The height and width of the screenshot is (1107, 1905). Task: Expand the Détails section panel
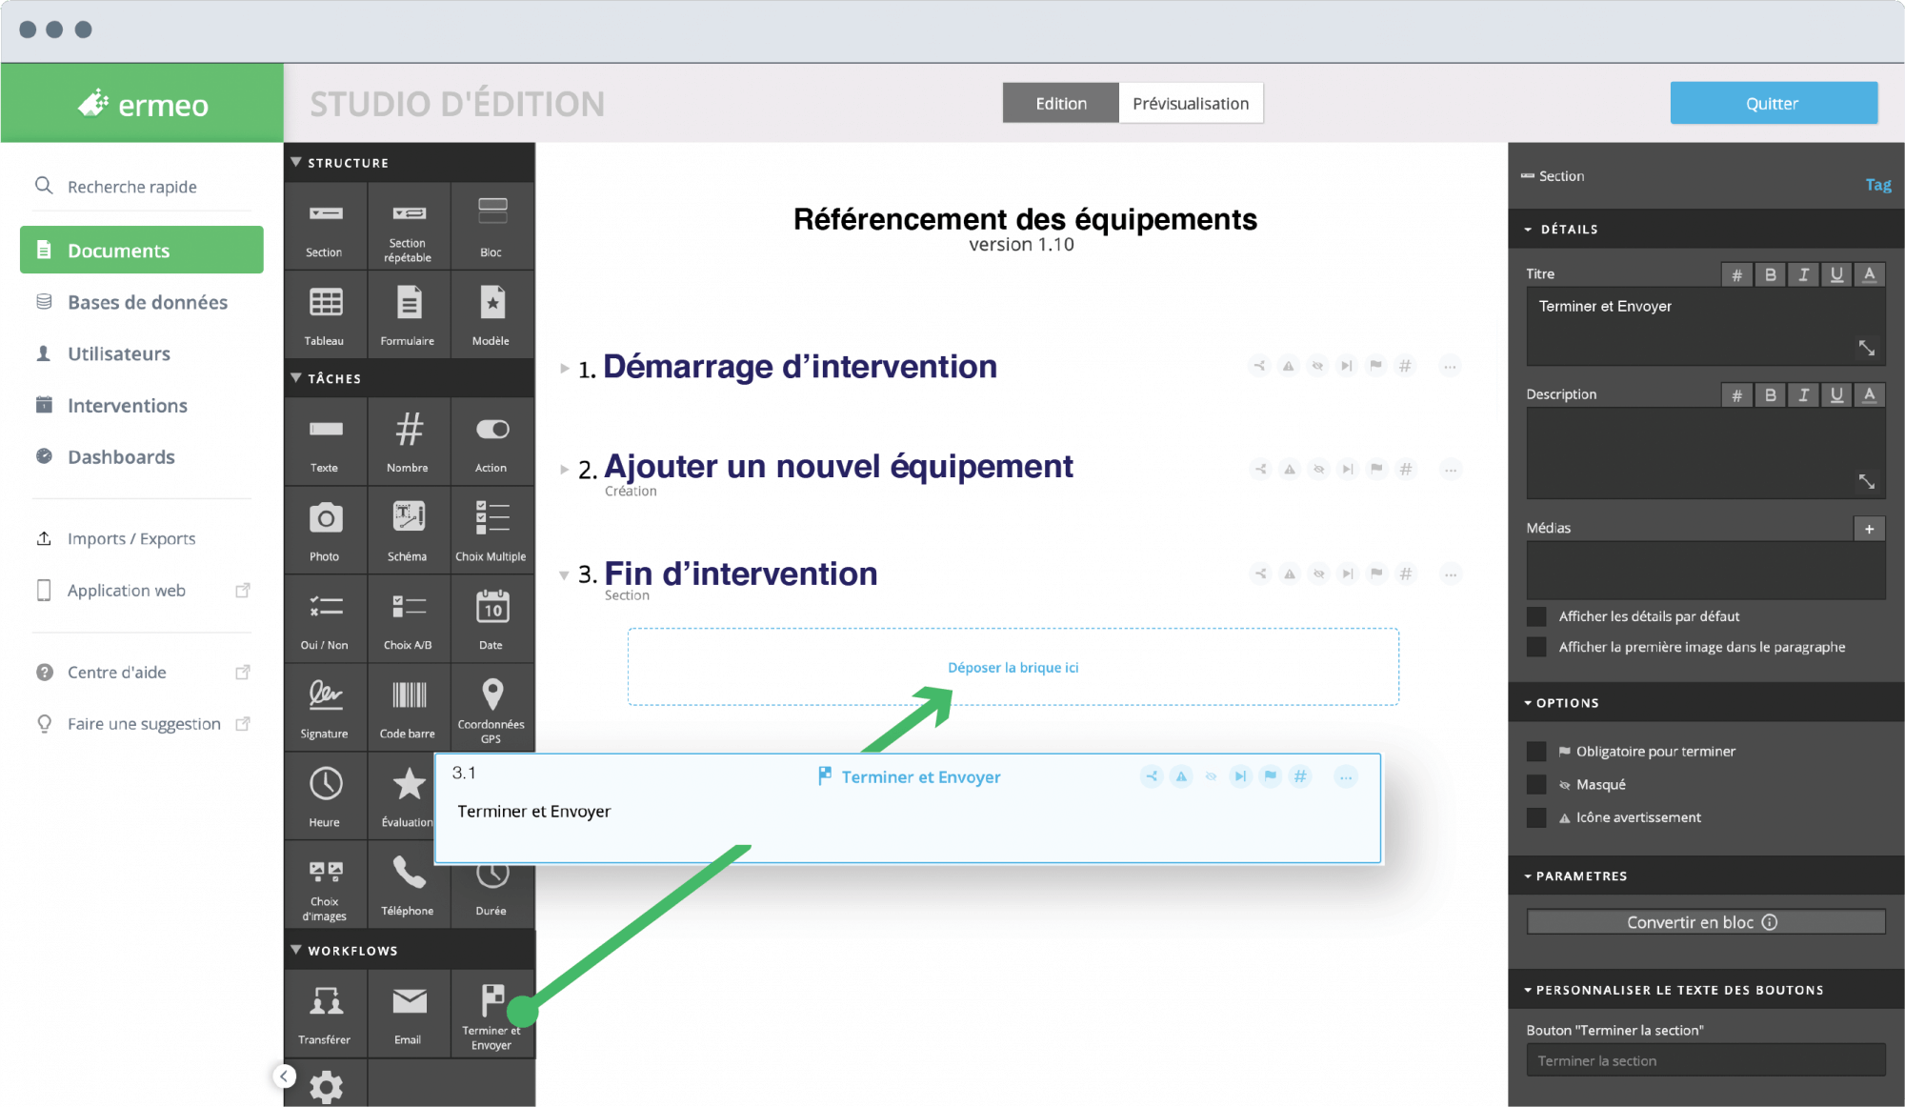tap(1533, 228)
